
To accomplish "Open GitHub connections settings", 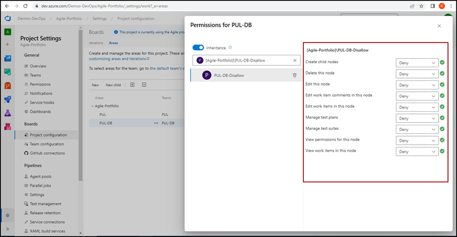I will (47, 153).
